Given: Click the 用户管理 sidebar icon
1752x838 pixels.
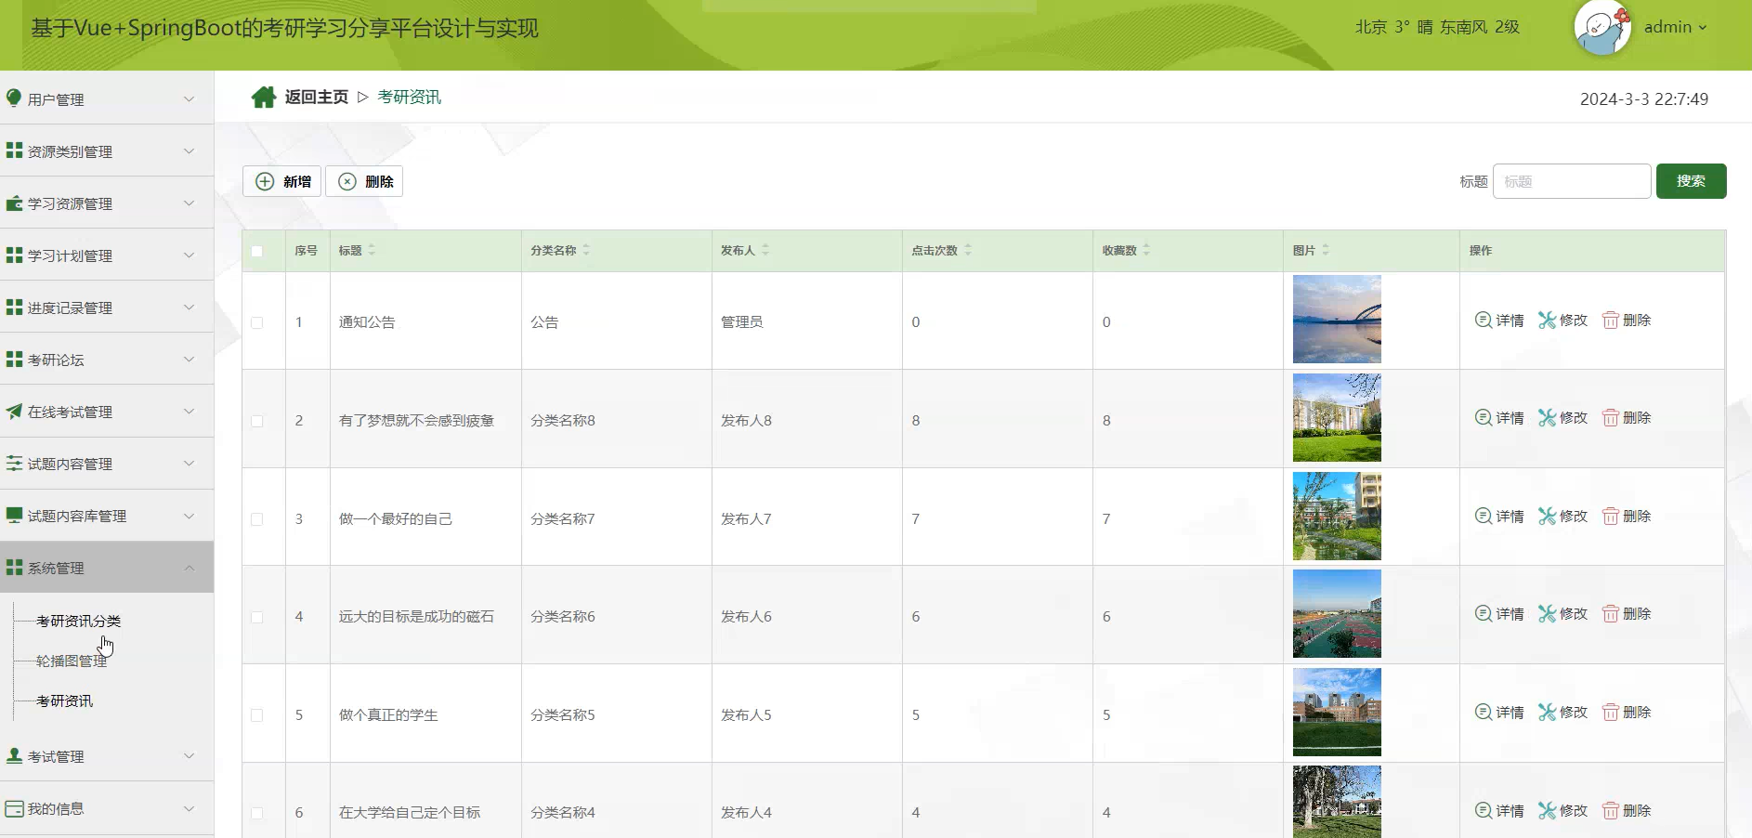Looking at the screenshot, I should (x=14, y=98).
